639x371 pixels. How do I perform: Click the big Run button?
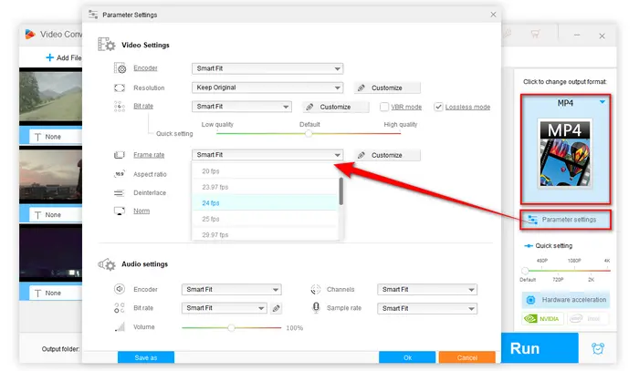pos(539,348)
